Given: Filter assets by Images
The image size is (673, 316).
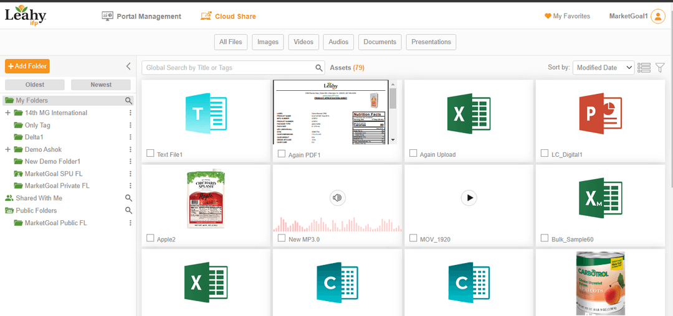Looking at the screenshot, I should pyautogui.click(x=268, y=42).
